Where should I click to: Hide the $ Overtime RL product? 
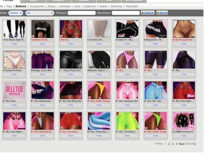[x=99, y=44]
